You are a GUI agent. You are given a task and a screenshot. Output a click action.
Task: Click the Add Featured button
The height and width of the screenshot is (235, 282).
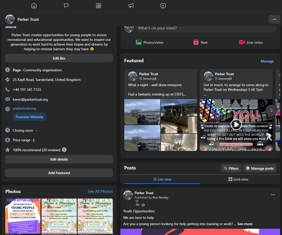59,173
